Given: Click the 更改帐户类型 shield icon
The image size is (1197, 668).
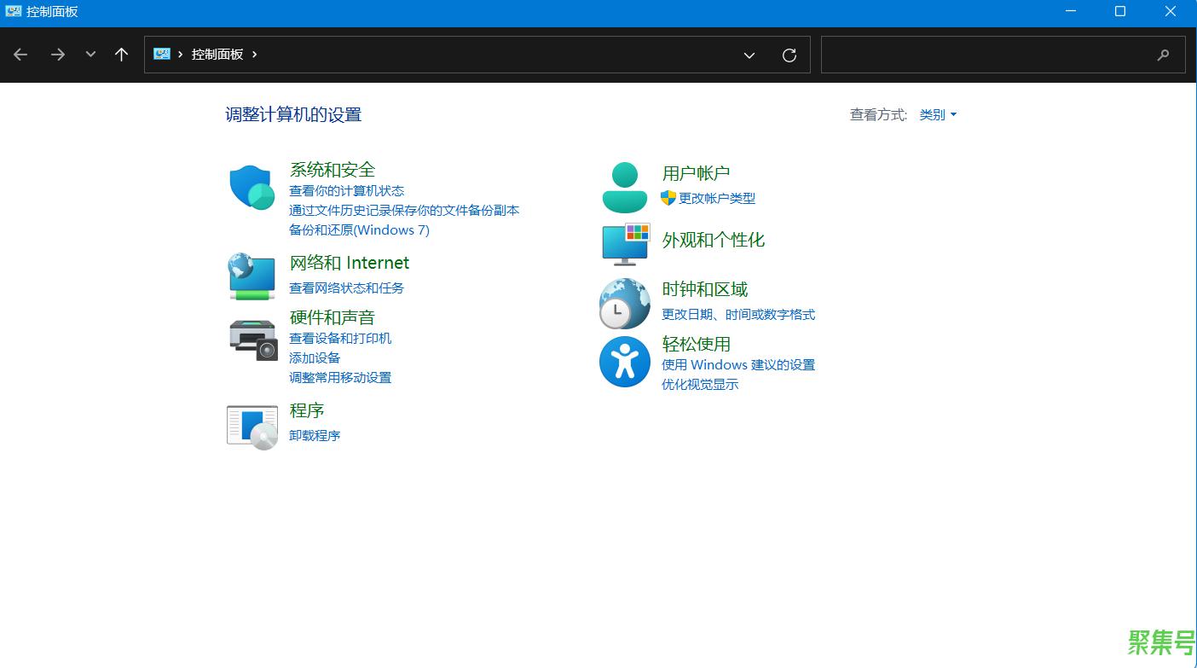Looking at the screenshot, I should (668, 198).
